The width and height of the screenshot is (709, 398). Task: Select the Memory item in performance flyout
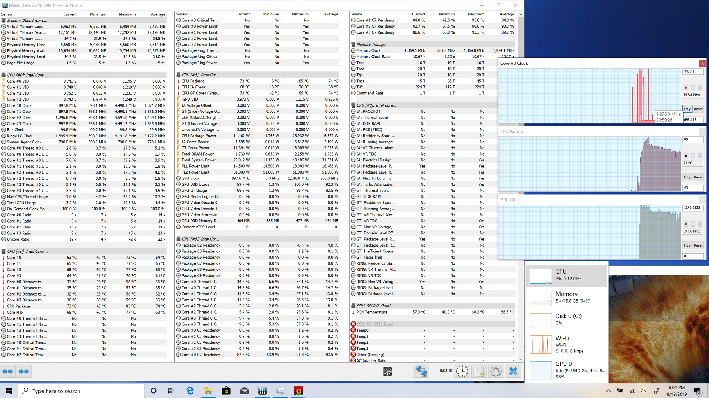566,297
